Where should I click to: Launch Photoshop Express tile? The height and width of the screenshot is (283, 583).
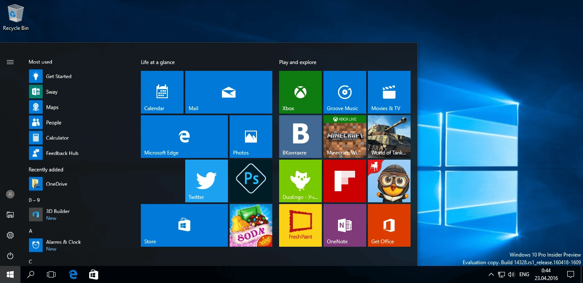(251, 181)
